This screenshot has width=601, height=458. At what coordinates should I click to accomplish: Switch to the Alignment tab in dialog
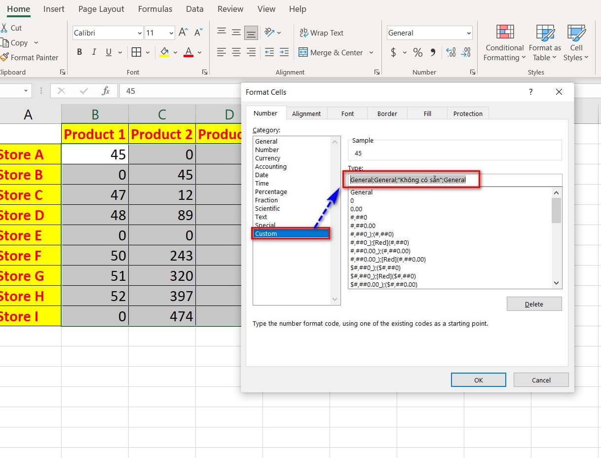click(306, 114)
